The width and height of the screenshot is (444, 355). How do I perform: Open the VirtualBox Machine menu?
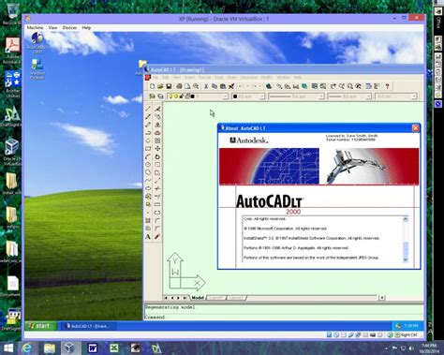pyautogui.click(x=35, y=27)
